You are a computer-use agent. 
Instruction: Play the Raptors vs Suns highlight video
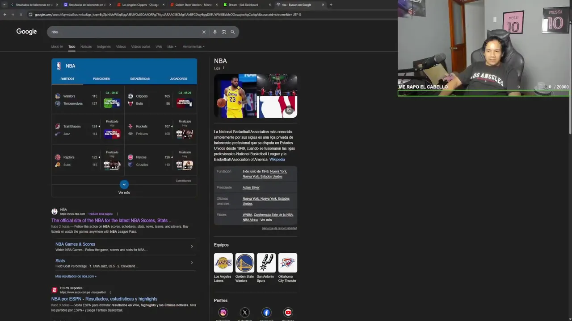click(x=112, y=165)
